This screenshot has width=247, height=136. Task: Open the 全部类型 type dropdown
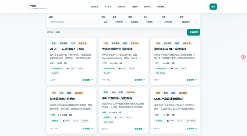pos(120,22)
